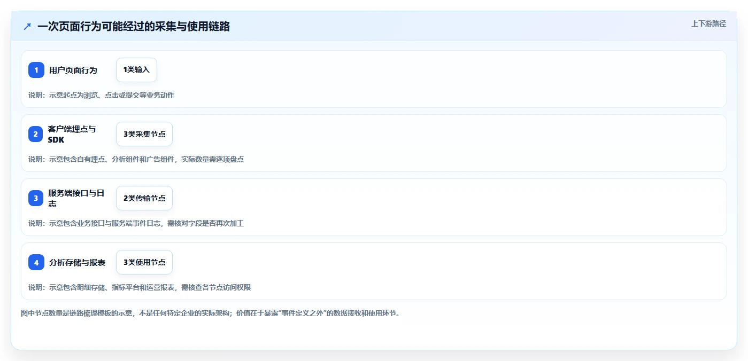This screenshot has height=361, width=748.
Task: Click the note about 明细存储、指标平台和运营报表
Action: pyautogui.click(x=140, y=287)
